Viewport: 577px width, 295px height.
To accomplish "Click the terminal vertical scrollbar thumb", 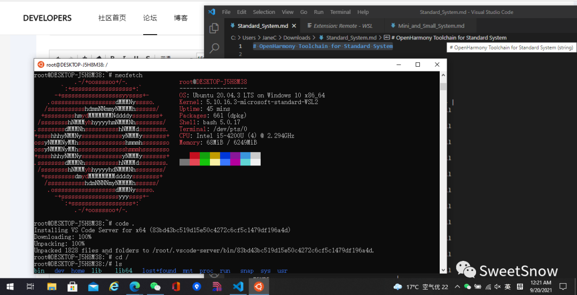I will [443, 86].
